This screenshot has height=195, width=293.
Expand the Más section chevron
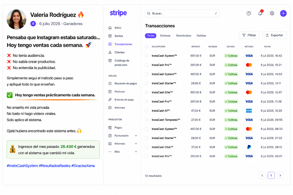click(x=136, y=152)
